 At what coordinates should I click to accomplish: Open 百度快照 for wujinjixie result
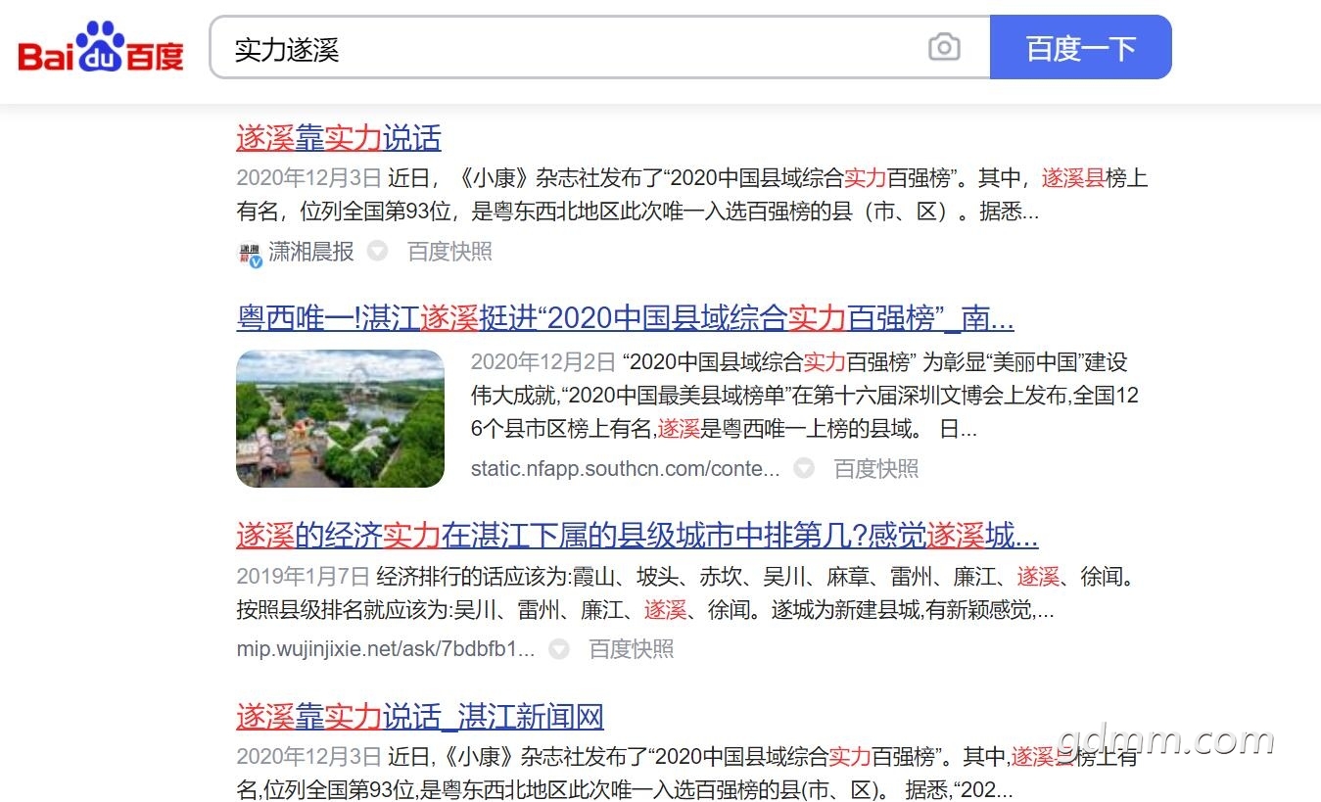pyautogui.click(x=632, y=649)
